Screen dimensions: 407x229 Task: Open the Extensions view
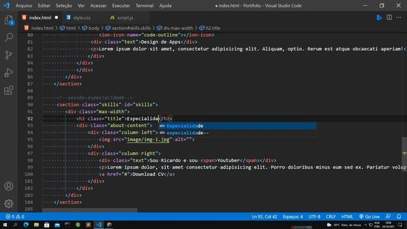(x=8, y=90)
